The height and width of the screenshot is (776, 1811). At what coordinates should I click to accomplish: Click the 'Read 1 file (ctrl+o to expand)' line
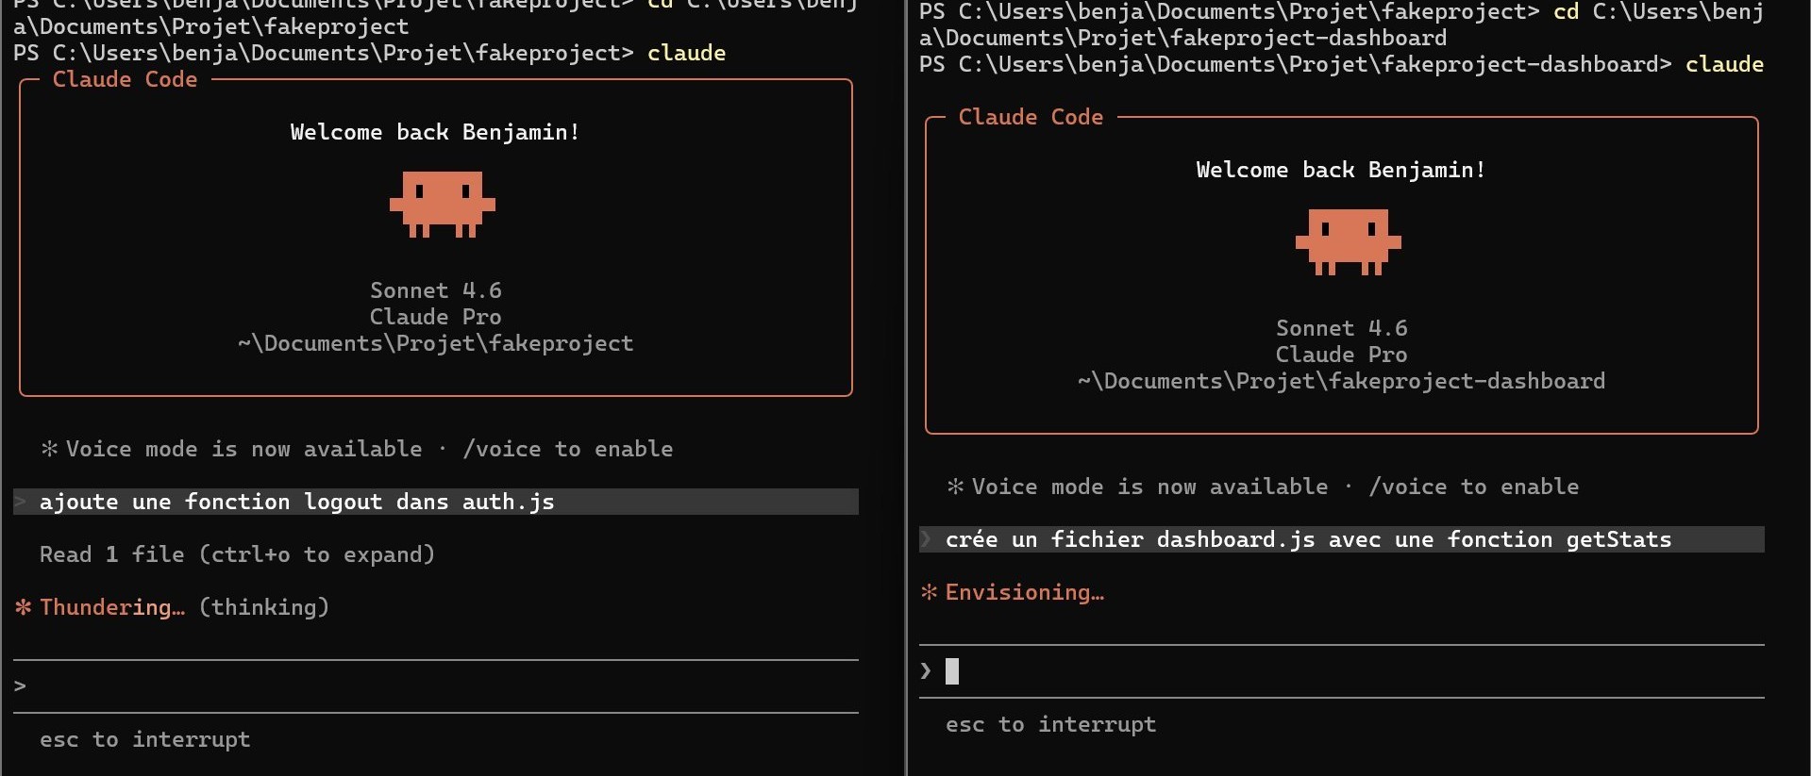click(237, 554)
